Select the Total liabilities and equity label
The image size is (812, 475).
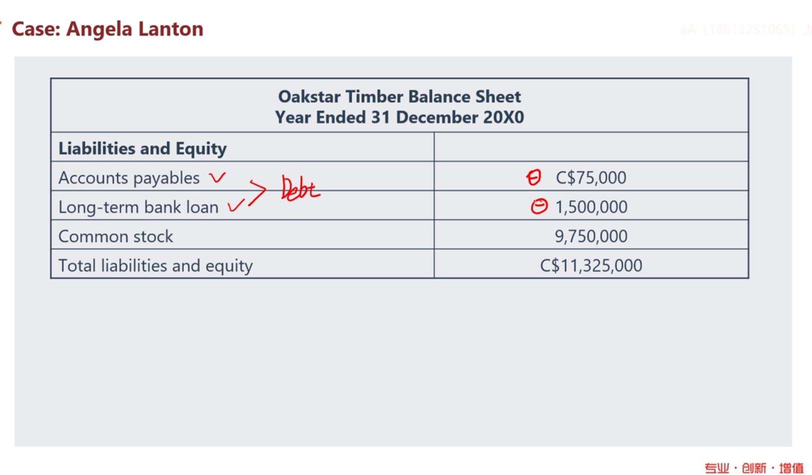pos(155,266)
